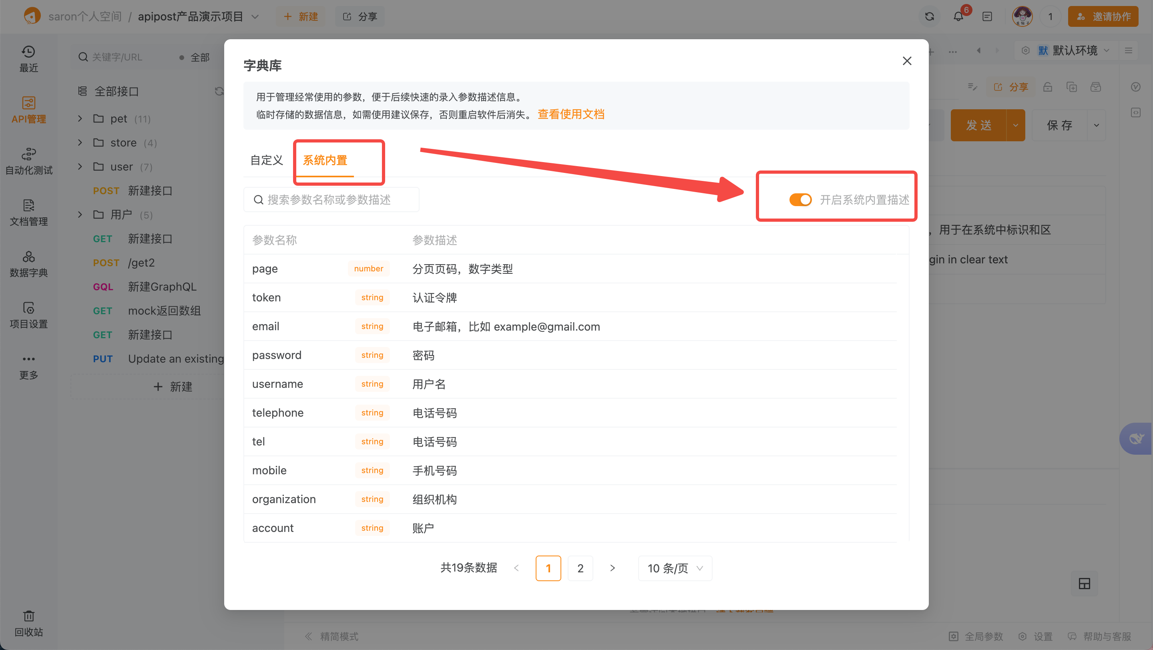
Task: Click the 发送 send button
Action: [978, 125]
